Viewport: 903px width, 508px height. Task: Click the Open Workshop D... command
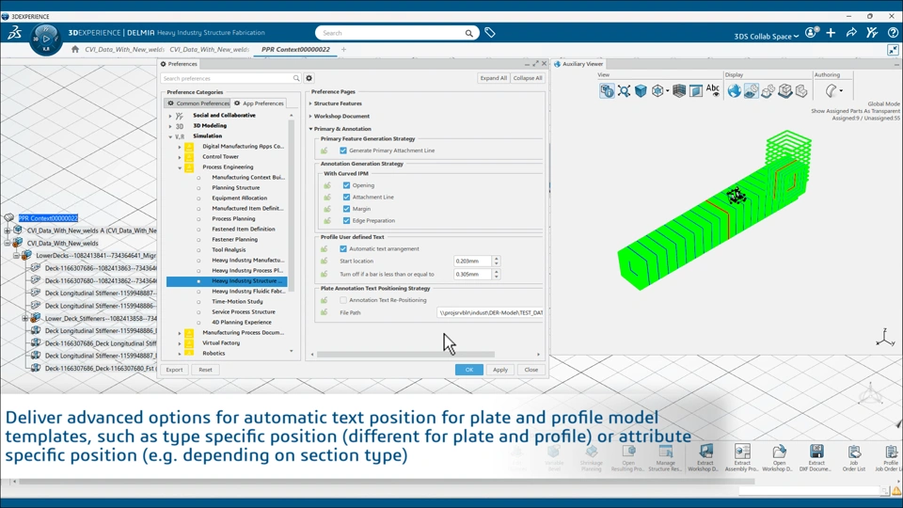coord(778,458)
